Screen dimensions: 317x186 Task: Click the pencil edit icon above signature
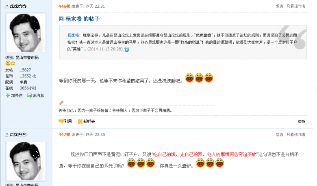tap(61, 103)
